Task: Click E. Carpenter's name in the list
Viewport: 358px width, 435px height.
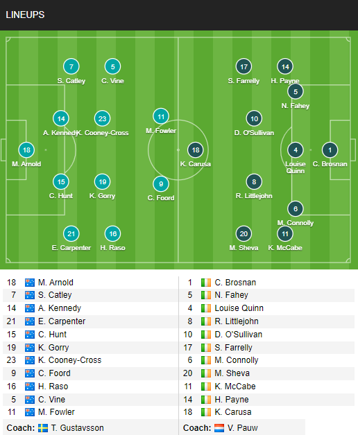Action: pyautogui.click(x=62, y=321)
